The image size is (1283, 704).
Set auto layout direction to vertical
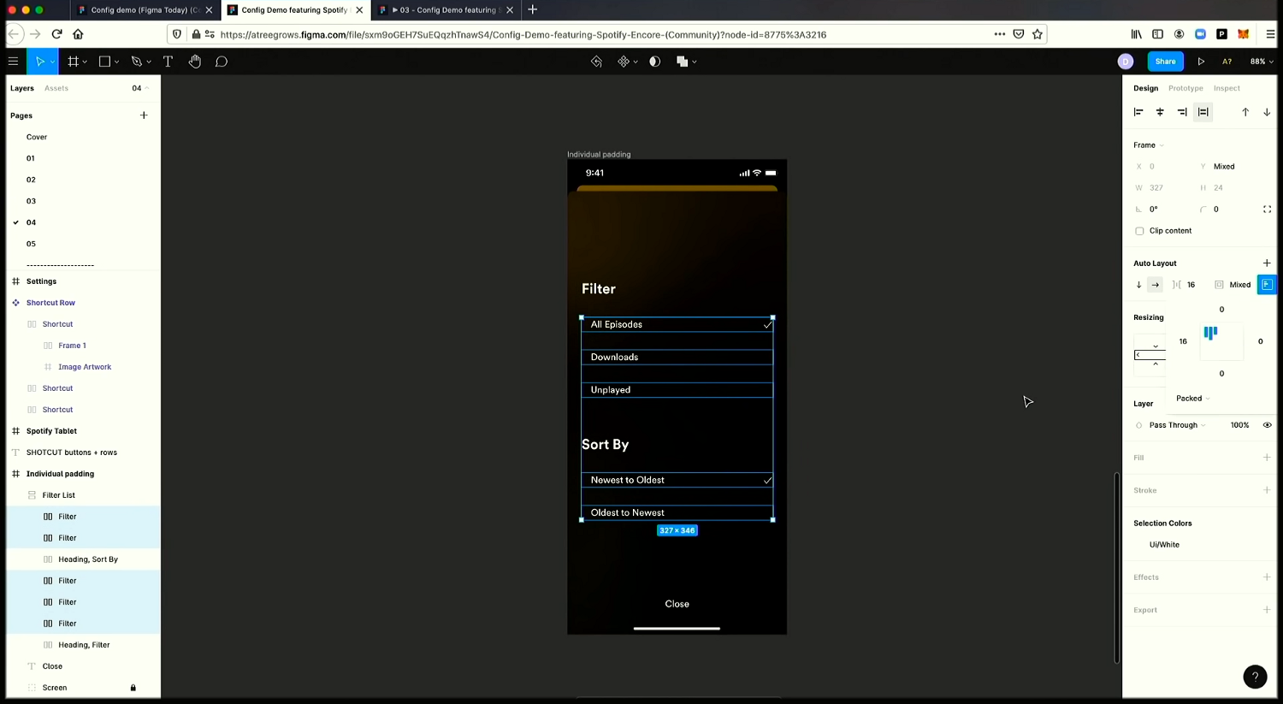click(1138, 285)
